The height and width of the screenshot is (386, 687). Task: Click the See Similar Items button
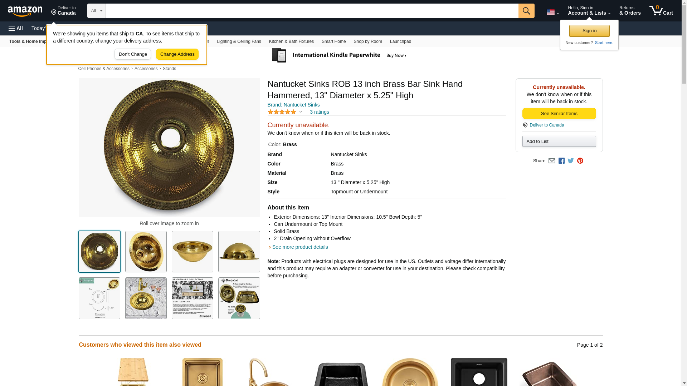point(559,113)
